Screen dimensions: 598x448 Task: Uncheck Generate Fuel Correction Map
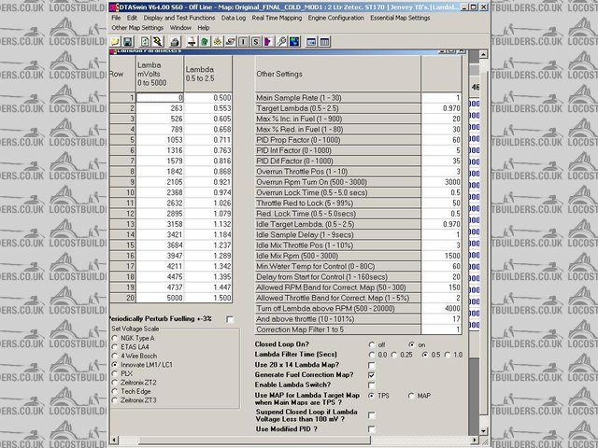click(372, 374)
